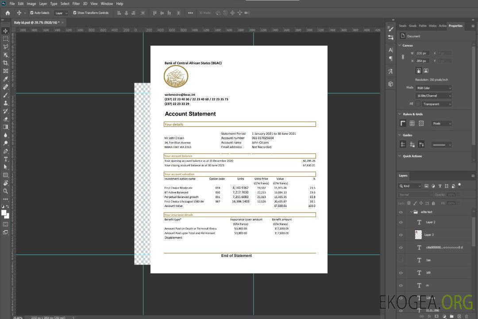Toggle Show Transform Controls checkbox

point(75,13)
